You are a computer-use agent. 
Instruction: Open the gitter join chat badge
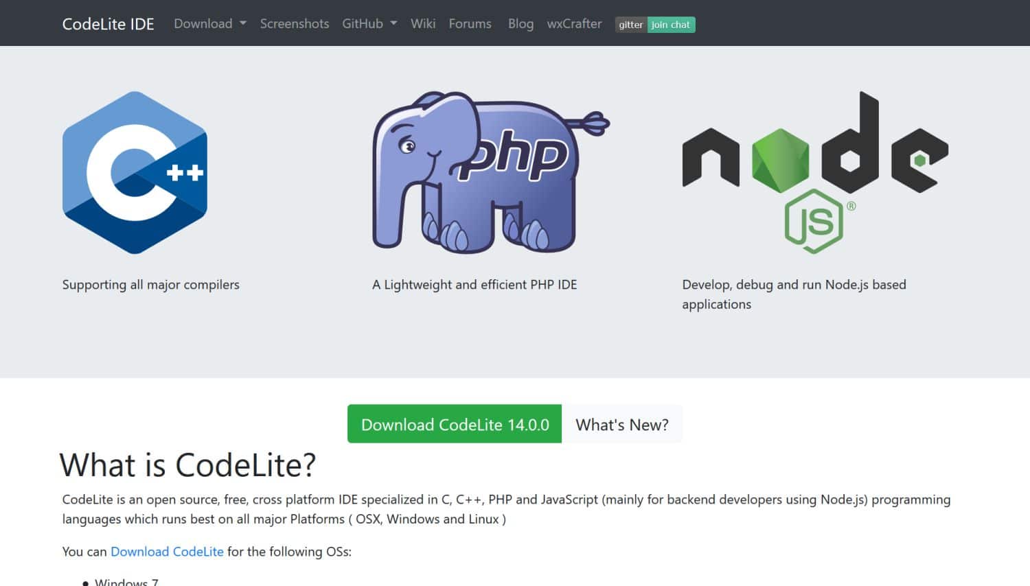pyautogui.click(x=654, y=24)
